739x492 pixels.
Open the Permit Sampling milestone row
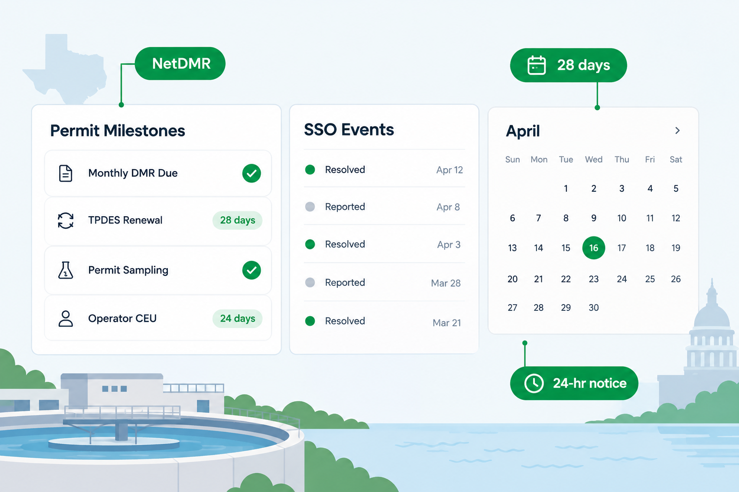(158, 271)
